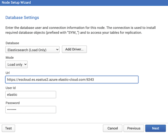
Task: Click the Node Setup Wizard title bar
Action: pos(84,3)
